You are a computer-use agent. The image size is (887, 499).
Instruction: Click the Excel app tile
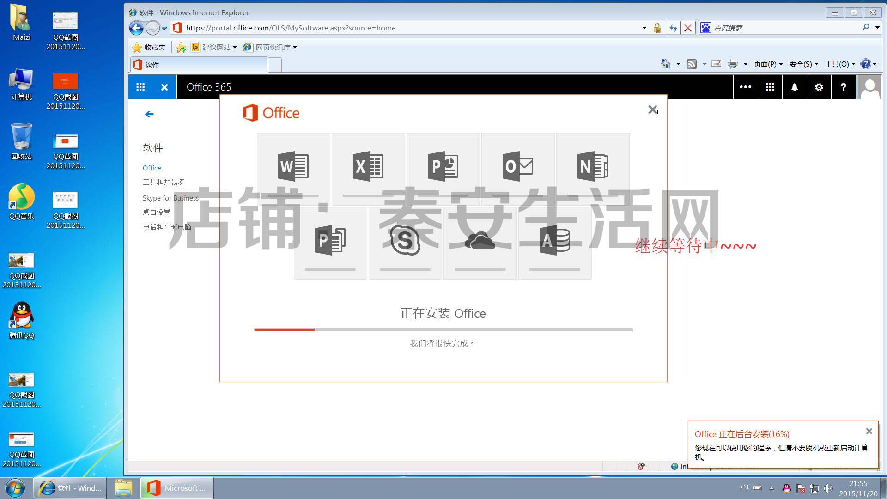368,169
